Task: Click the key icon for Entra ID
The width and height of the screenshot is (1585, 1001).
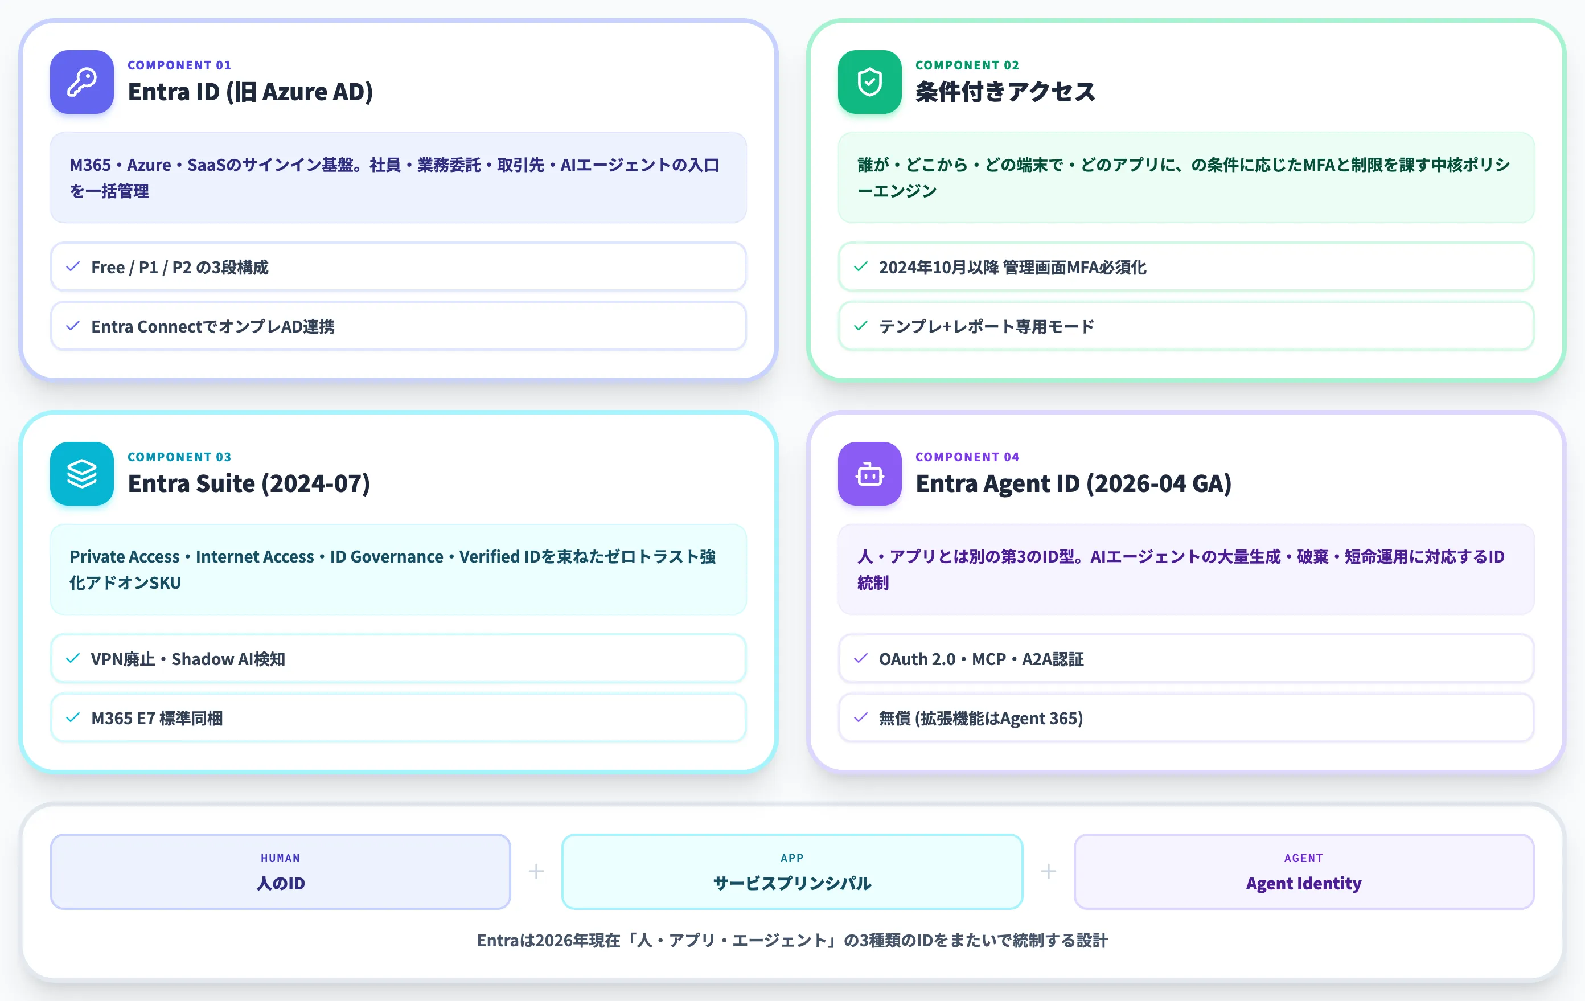Action: tap(81, 82)
